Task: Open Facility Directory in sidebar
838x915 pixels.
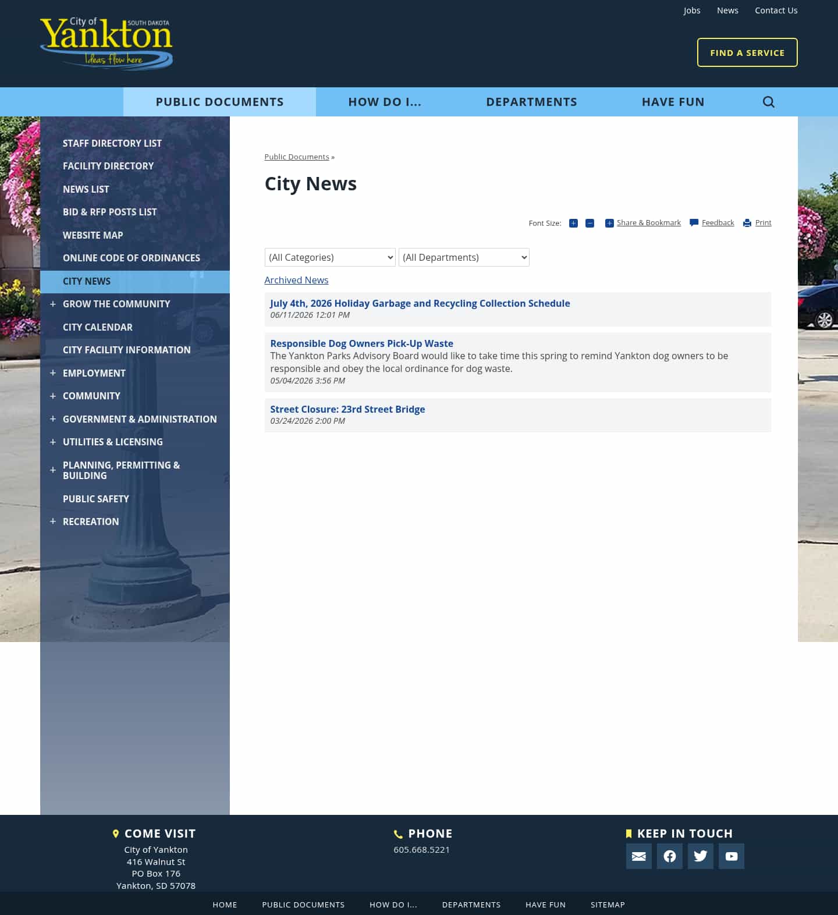Action: [x=108, y=166]
